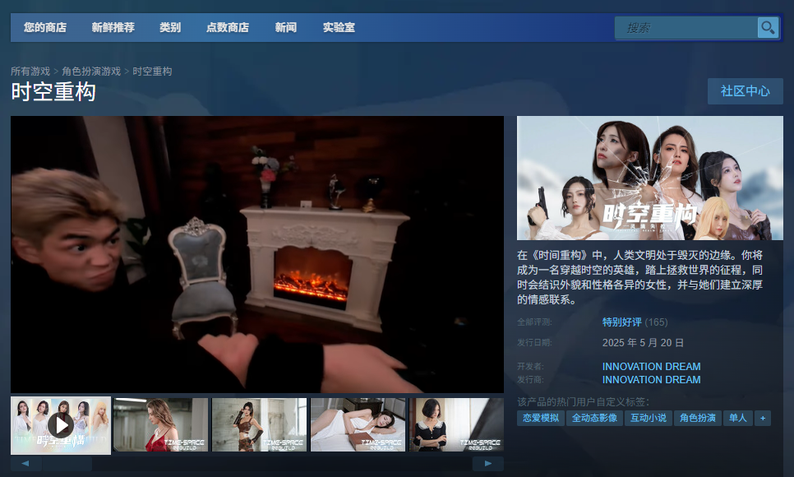Image resolution: width=794 pixels, height=477 pixels.
Task: Click the search magnifier icon
Action: (x=768, y=27)
